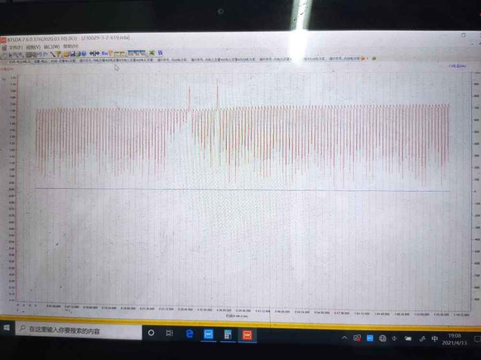Click the Cortana circle on taskbar
Viewport: 481px width, 360px height.
pos(151,332)
